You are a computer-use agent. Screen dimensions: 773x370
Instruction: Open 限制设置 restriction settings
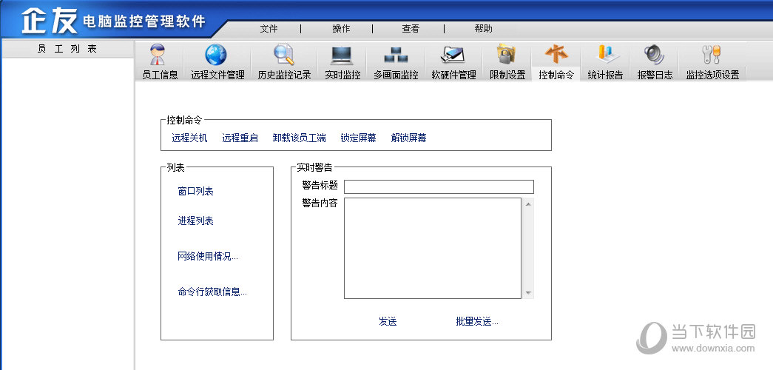click(507, 62)
